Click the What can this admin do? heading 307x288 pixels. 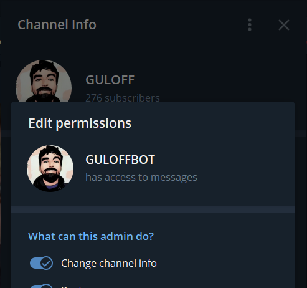pos(91,236)
